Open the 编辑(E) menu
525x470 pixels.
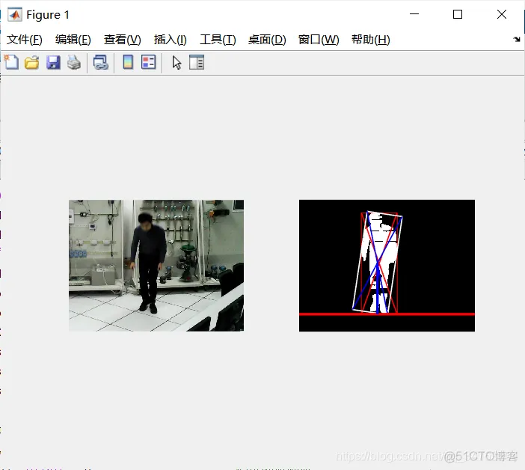click(x=73, y=40)
